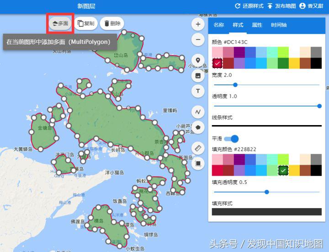Screen dimensions: 329x252
Task: Select the checked crimson stroke color swatch
Action: (218, 63)
